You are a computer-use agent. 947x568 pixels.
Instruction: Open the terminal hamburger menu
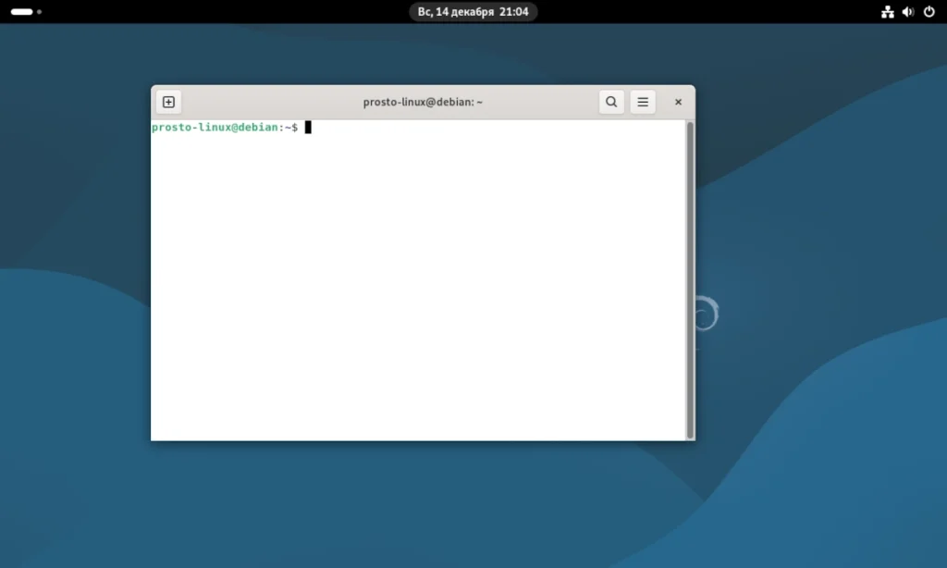(643, 102)
